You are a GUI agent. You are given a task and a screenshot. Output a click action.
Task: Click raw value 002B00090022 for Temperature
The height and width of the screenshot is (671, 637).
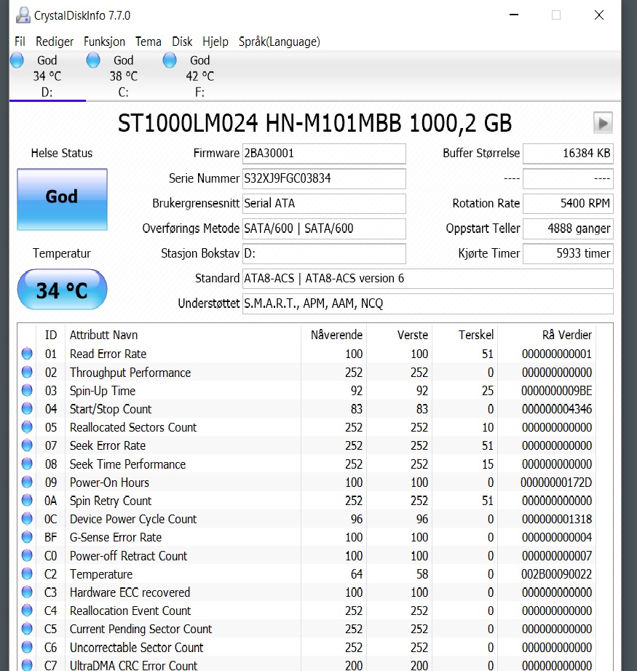tap(556, 574)
